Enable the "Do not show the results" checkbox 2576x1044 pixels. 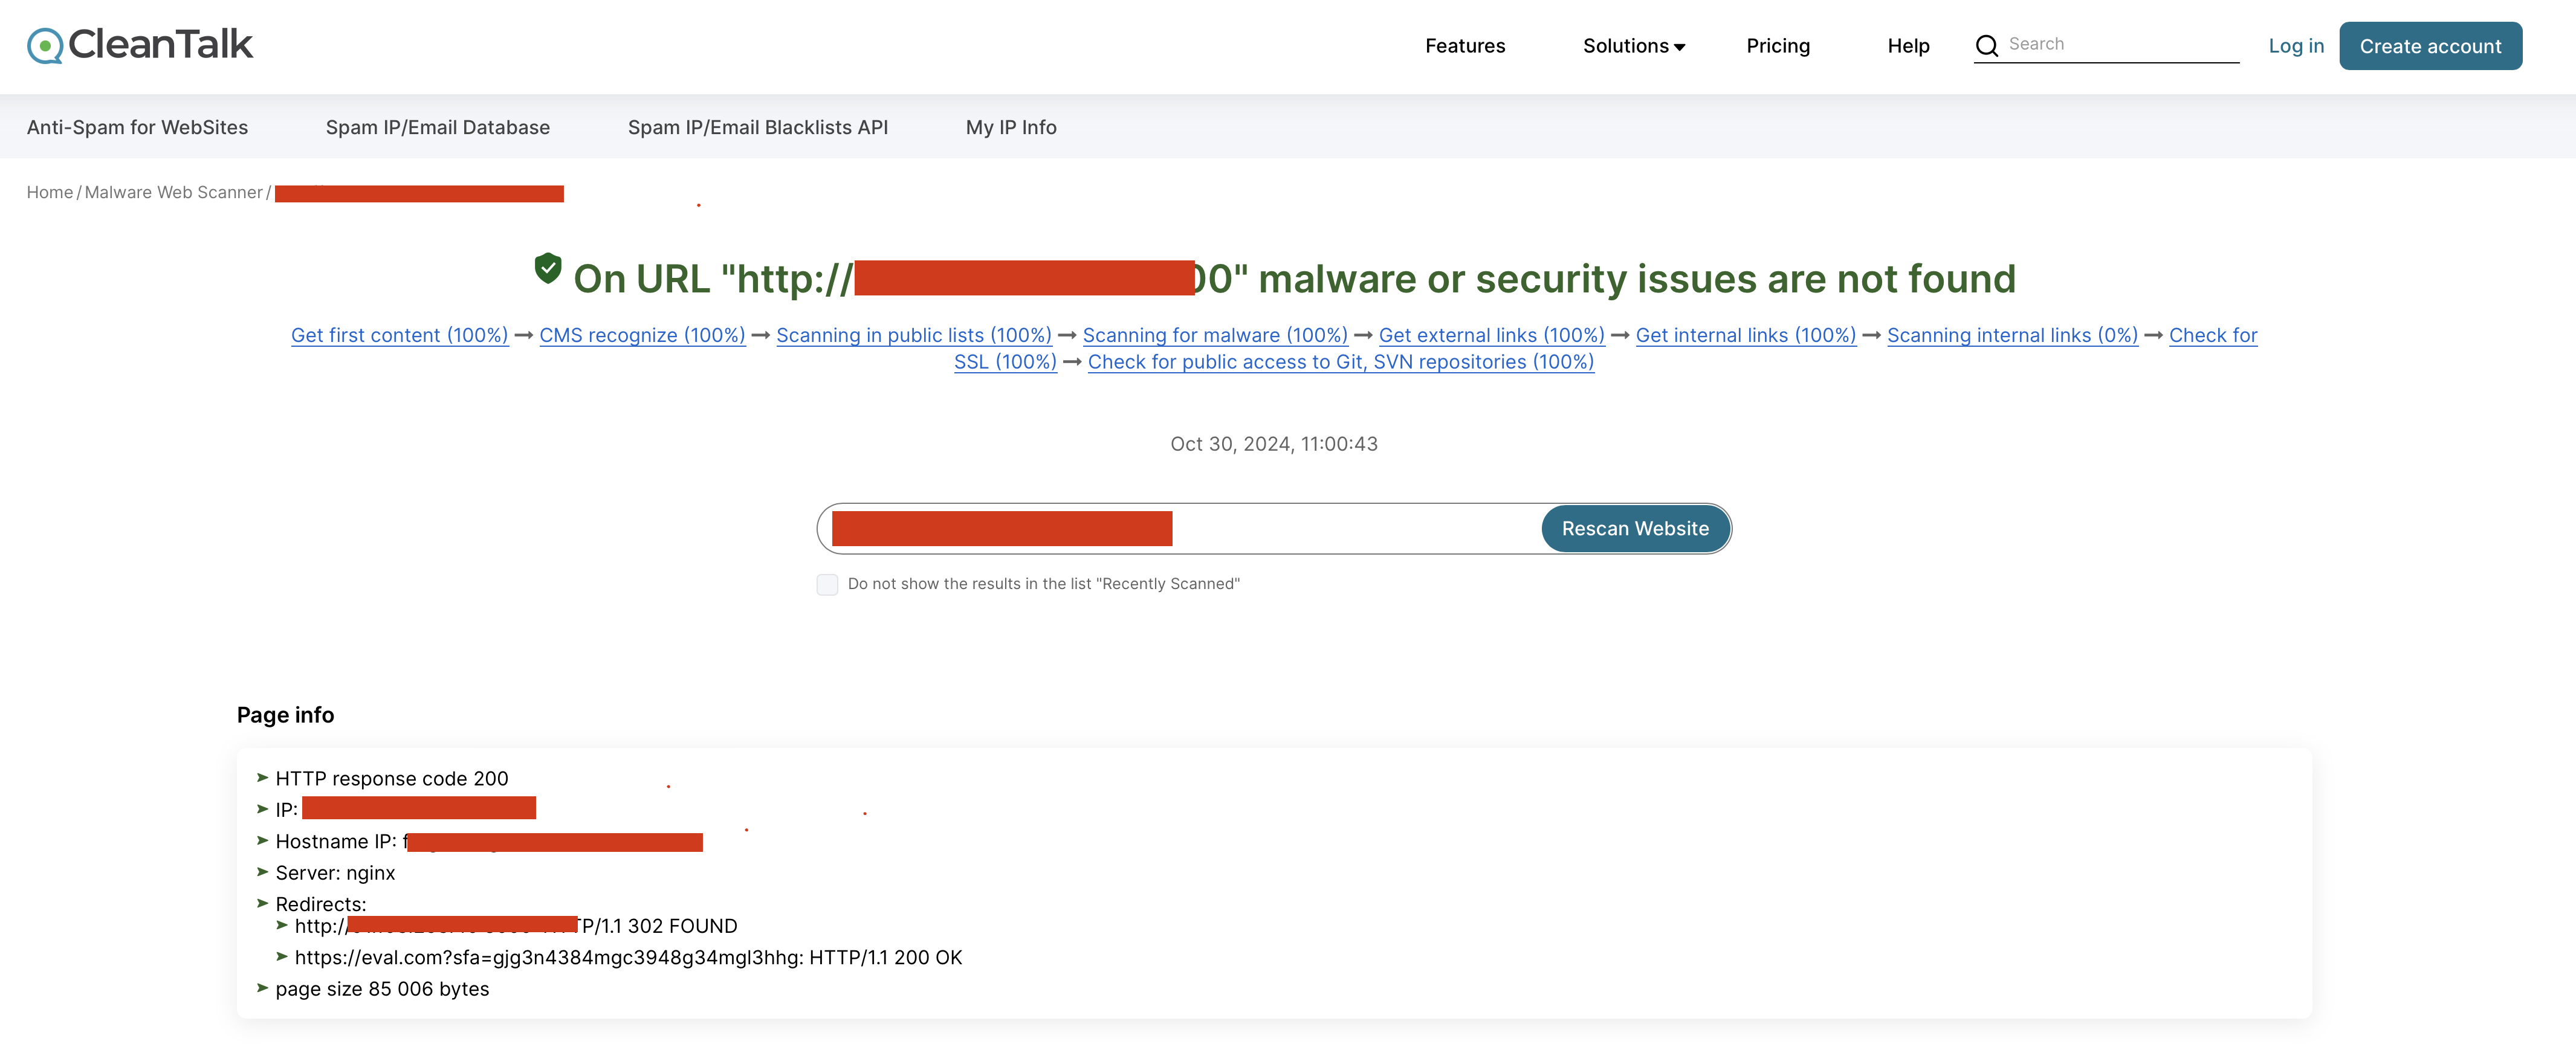[x=827, y=584]
